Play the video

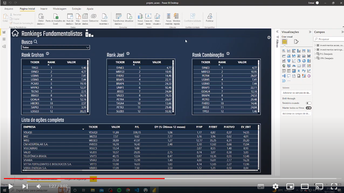(x=11, y=186)
